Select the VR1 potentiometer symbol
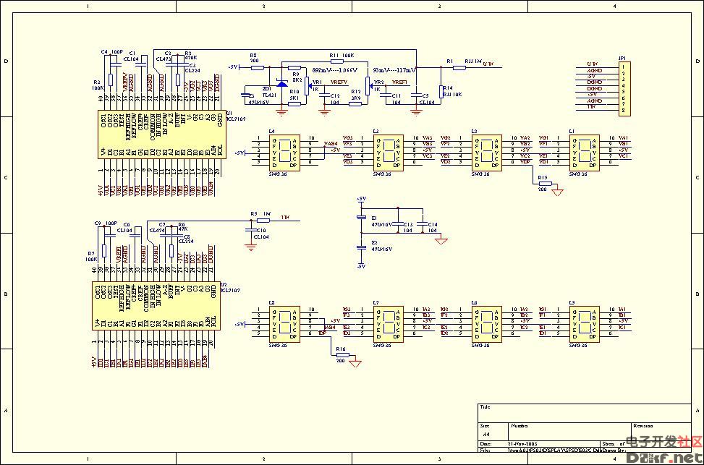 coord(306,86)
